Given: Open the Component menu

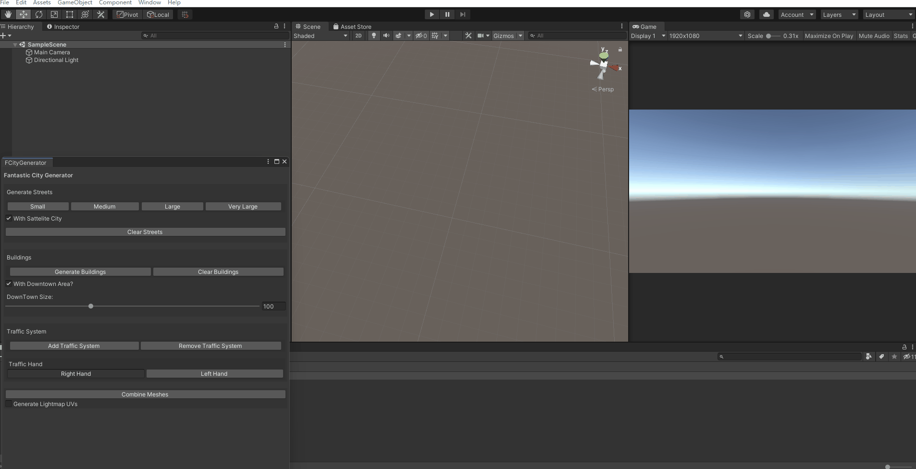Looking at the screenshot, I should click(115, 3).
